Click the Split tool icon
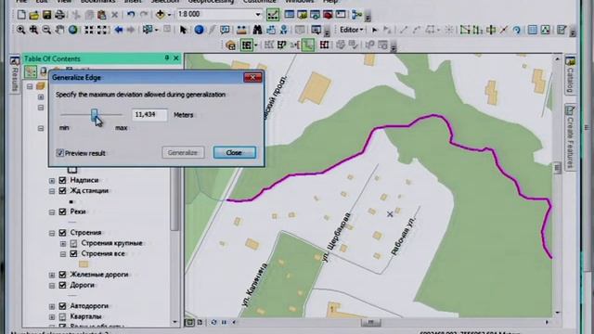The height and width of the screenshot is (334, 594). click(x=504, y=30)
